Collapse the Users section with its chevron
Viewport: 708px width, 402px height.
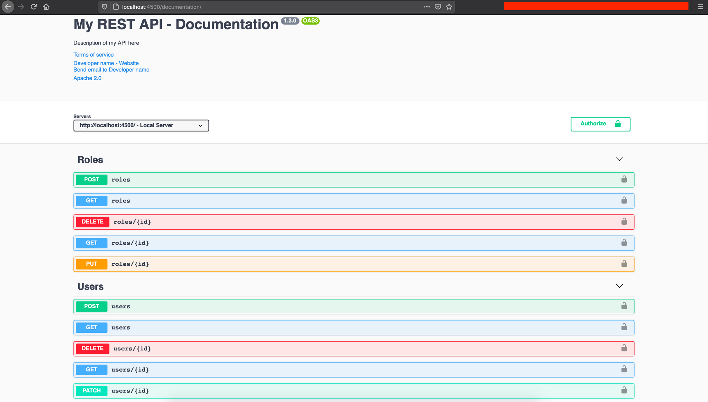(619, 286)
